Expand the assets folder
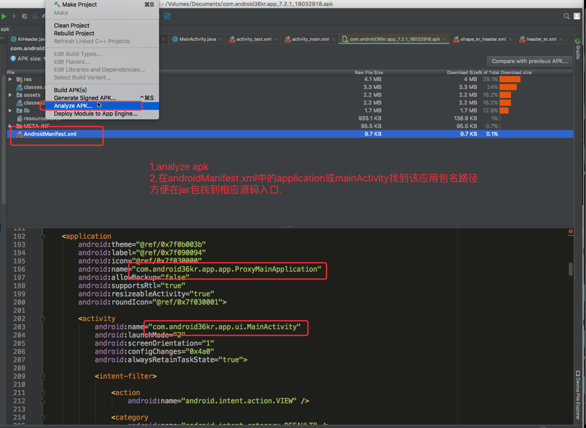The height and width of the screenshot is (428, 586). [x=10, y=95]
